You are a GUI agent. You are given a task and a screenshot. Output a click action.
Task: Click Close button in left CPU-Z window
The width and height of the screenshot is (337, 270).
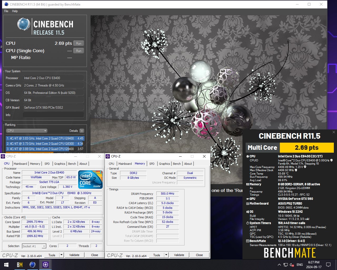point(95,255)
